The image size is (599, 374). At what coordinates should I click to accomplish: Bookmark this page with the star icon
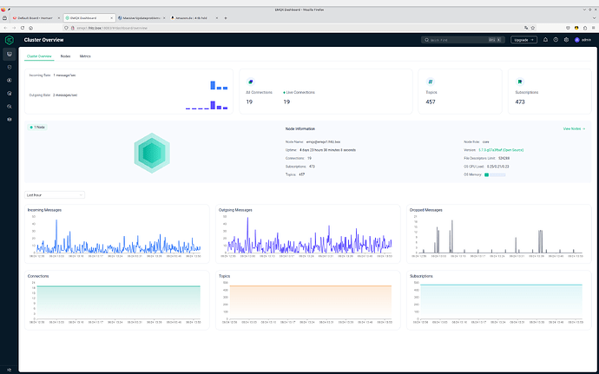click(x=532, y=28)
